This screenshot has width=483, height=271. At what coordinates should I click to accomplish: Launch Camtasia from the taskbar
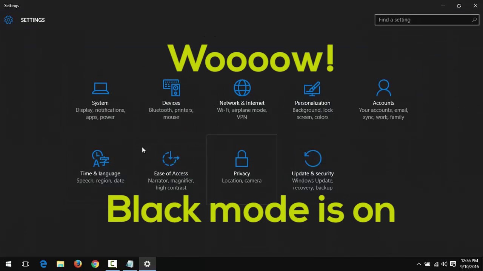tap(112, 264)
